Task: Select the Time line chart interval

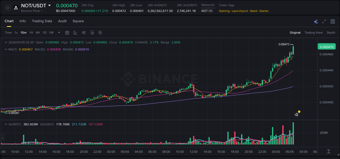Action: 8,33
